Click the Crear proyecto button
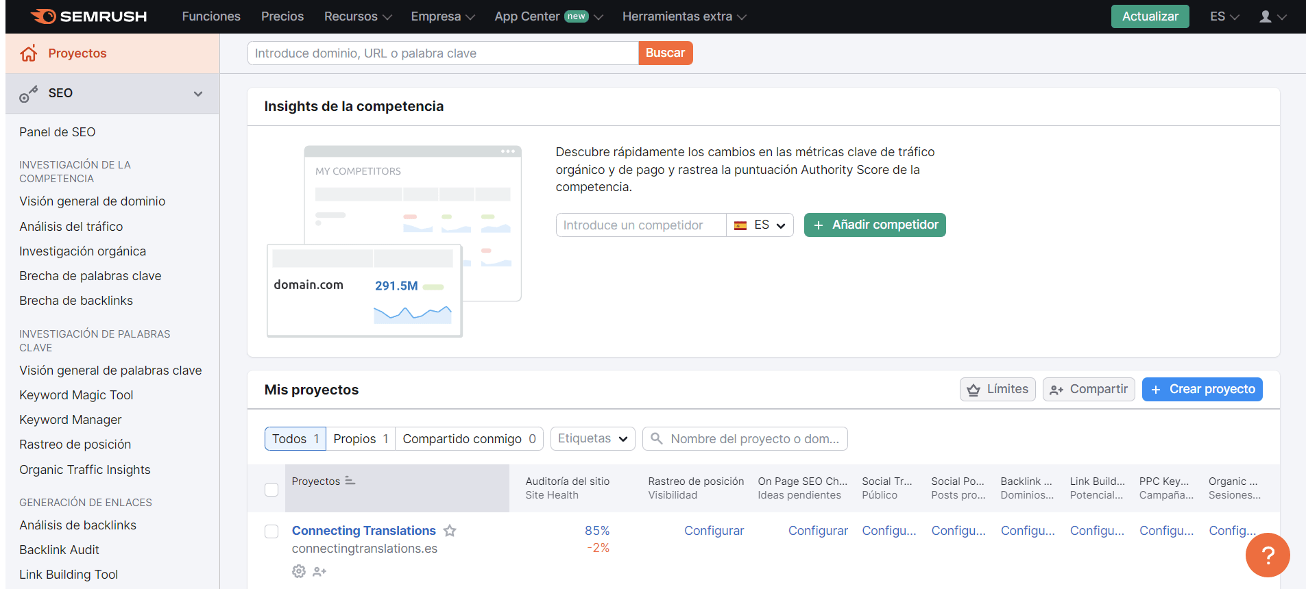Image resolution: width=1306 pixels, height=589 pixels. tap(1202, 389)
